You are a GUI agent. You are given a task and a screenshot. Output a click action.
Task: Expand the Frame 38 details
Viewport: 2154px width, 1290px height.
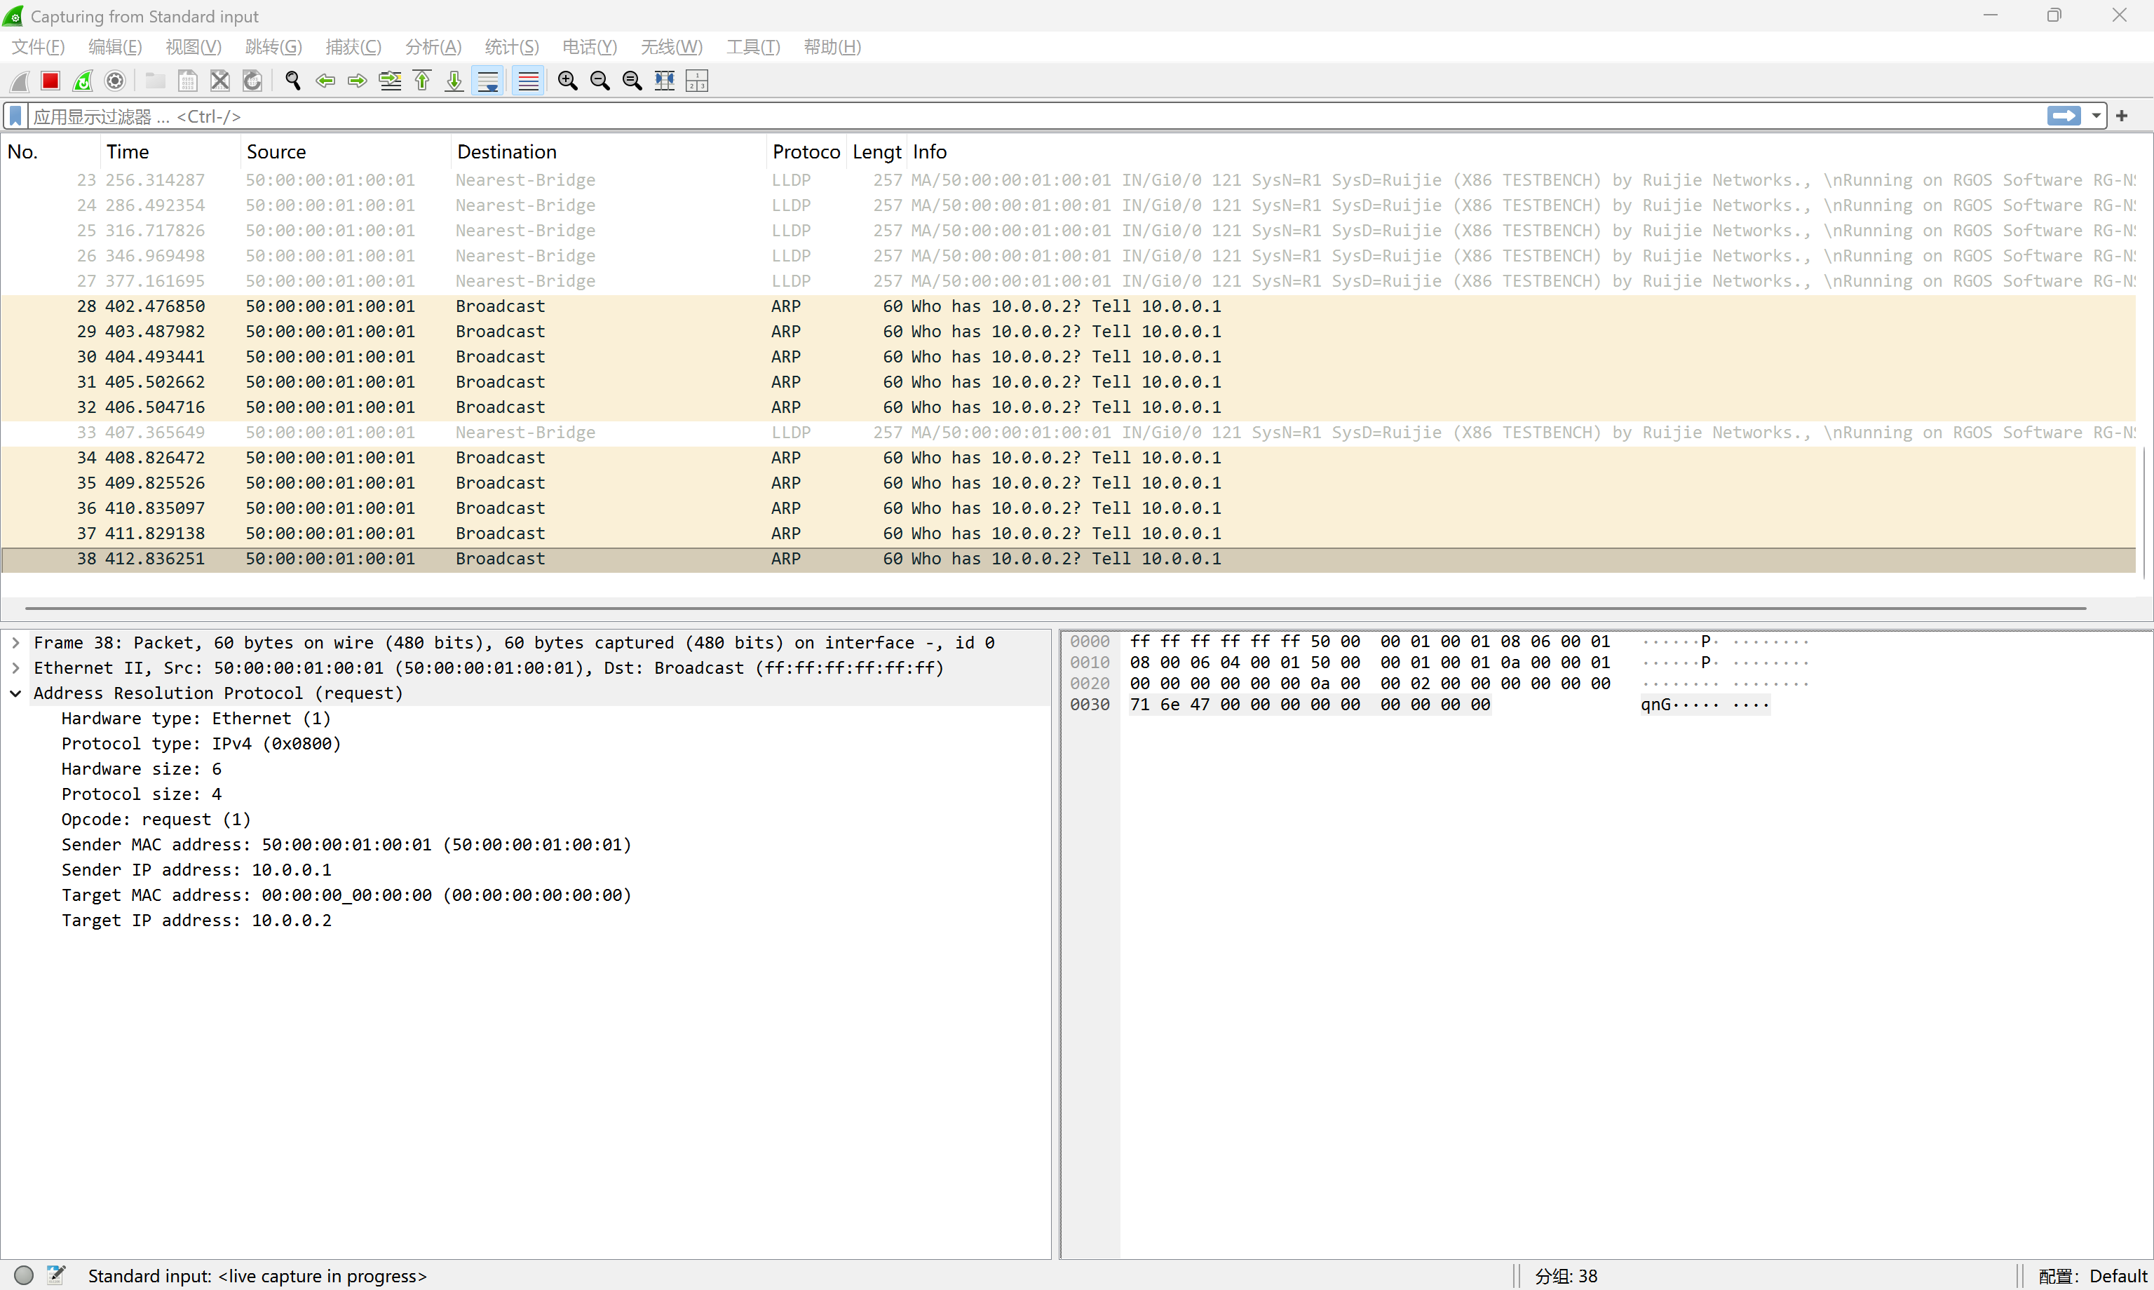pos(15,642)
